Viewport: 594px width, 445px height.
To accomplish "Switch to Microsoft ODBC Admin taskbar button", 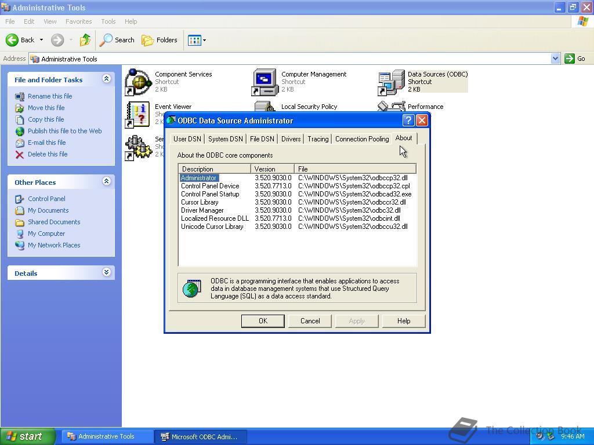I will click(x=201, y=436).
